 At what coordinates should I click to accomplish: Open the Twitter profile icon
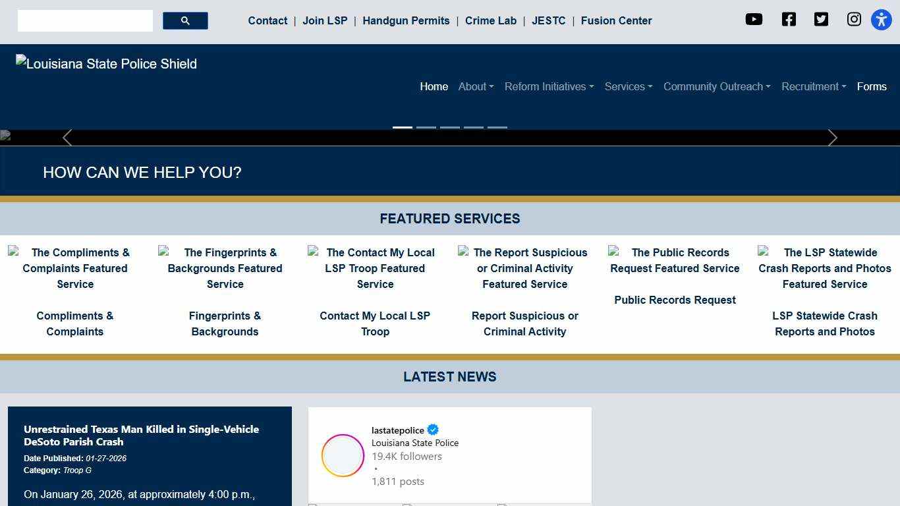point(821,20)
